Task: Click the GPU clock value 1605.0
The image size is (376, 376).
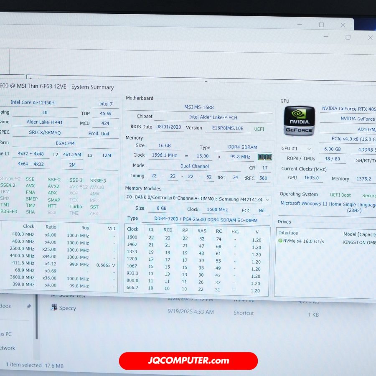Action: (x=311, y=178)
